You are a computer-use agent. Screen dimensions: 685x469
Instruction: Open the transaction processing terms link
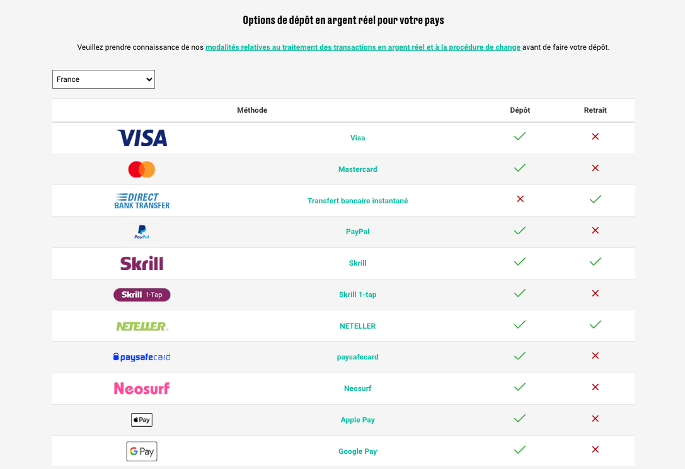click(362, 47)
